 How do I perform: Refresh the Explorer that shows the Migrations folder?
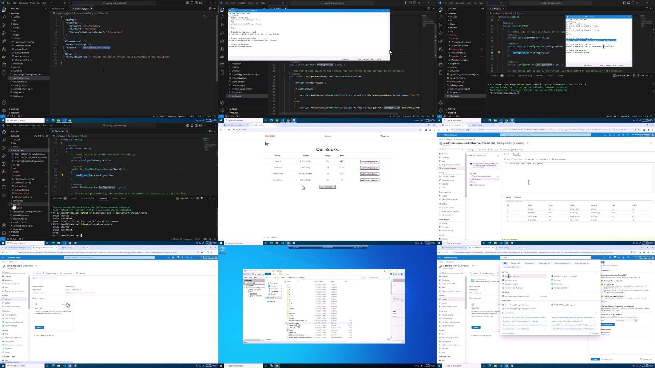tap(43, 136)
